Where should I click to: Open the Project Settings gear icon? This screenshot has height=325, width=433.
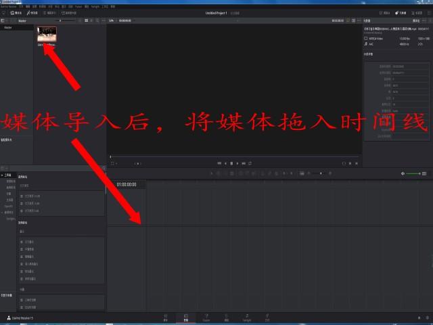point(427,318)
